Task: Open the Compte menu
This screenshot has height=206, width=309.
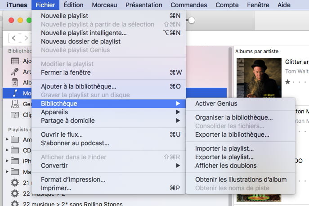Action: (227, 5)
